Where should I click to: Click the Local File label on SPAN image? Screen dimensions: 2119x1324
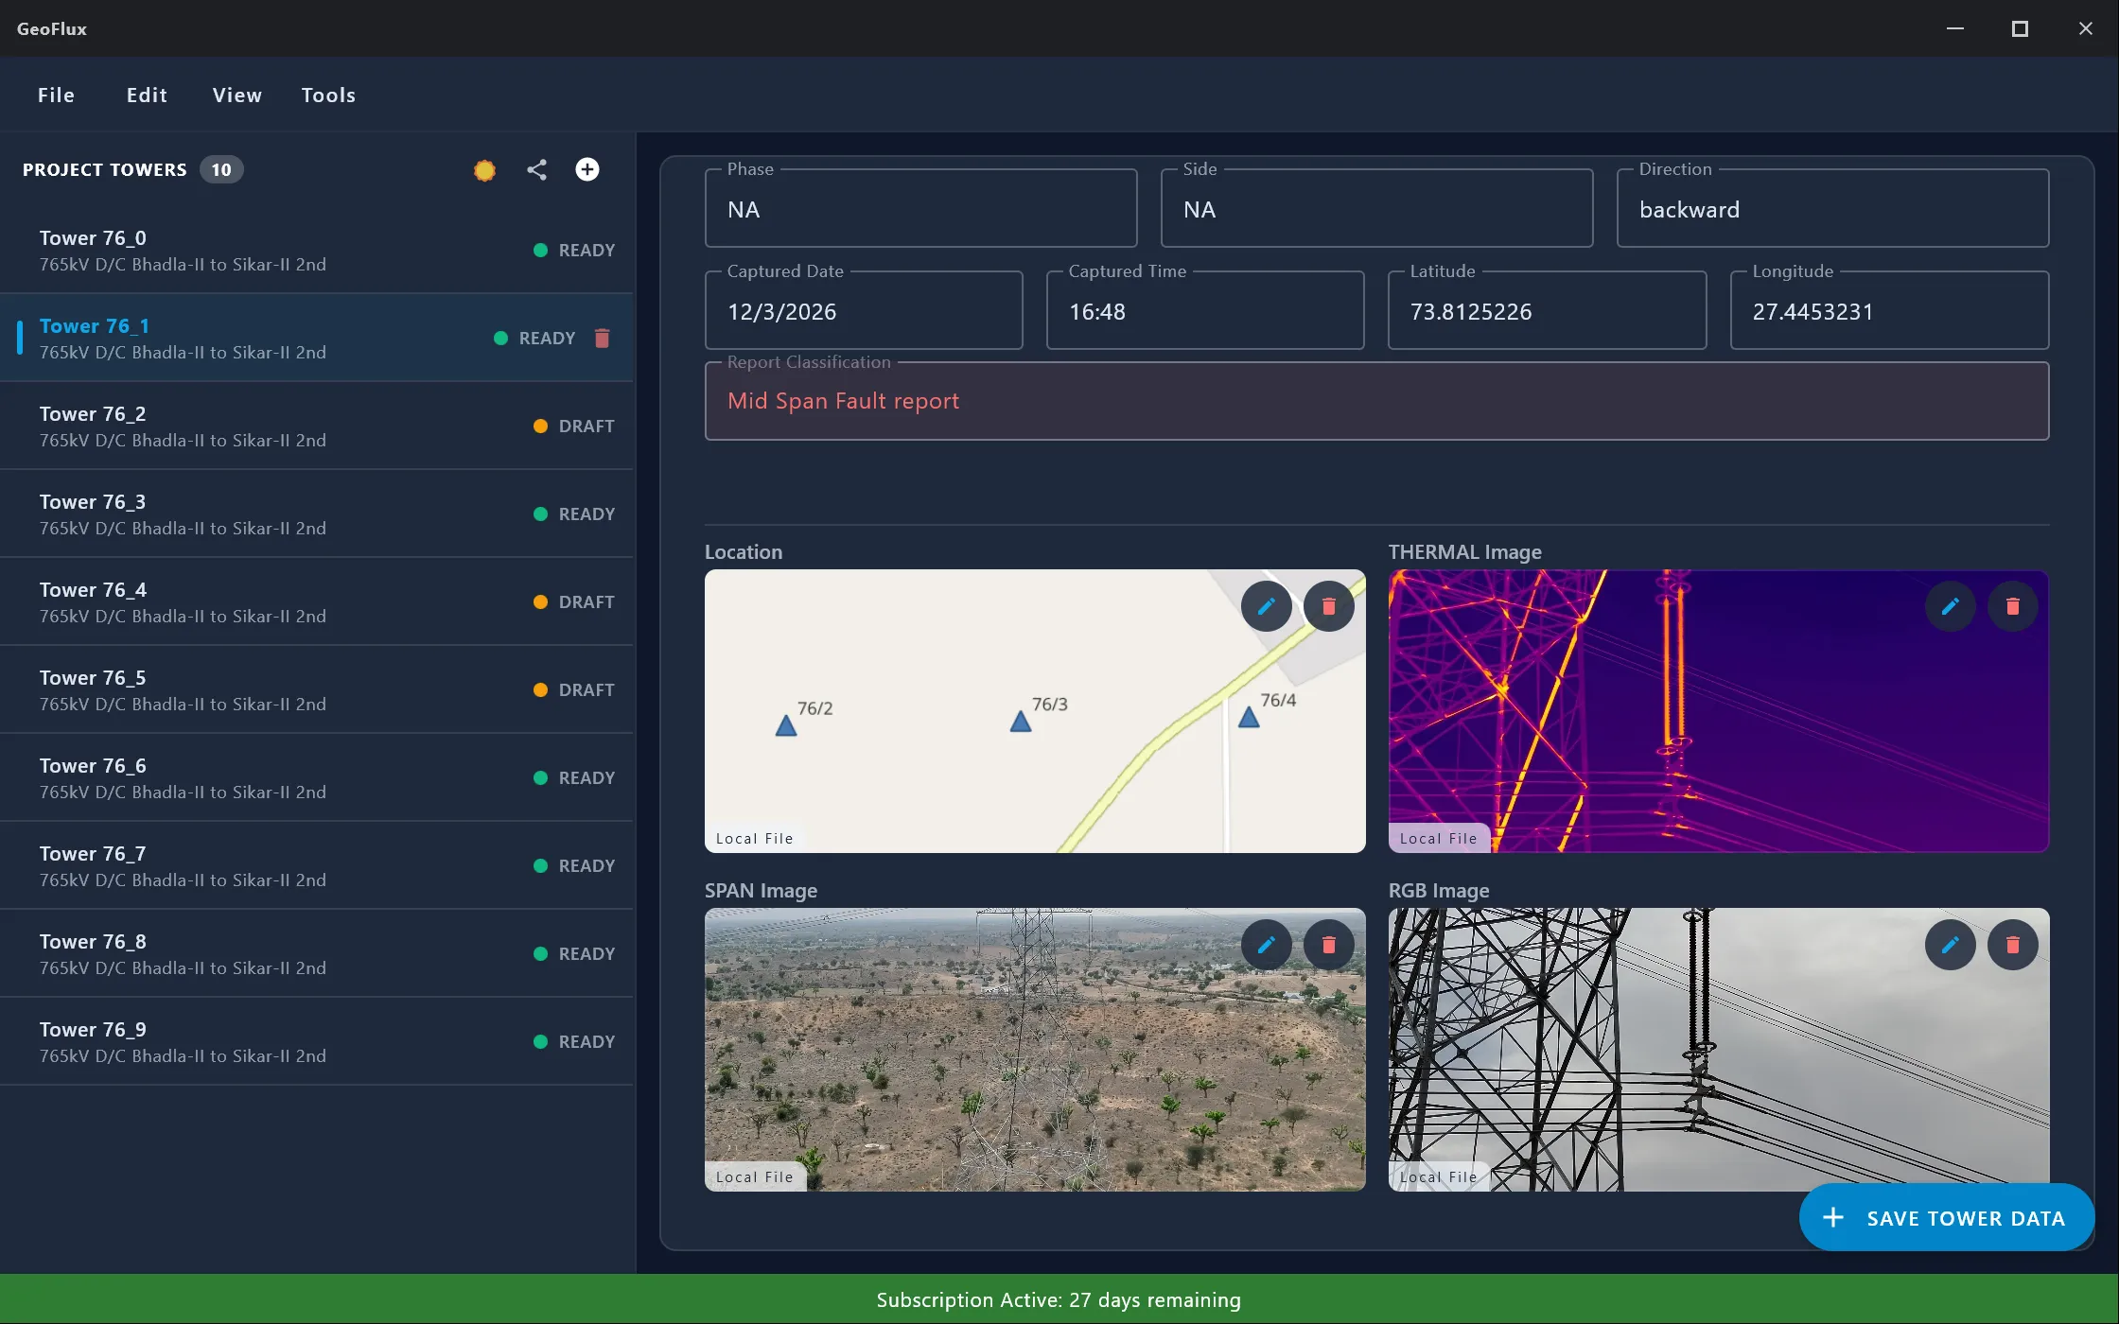[755, 1177]
